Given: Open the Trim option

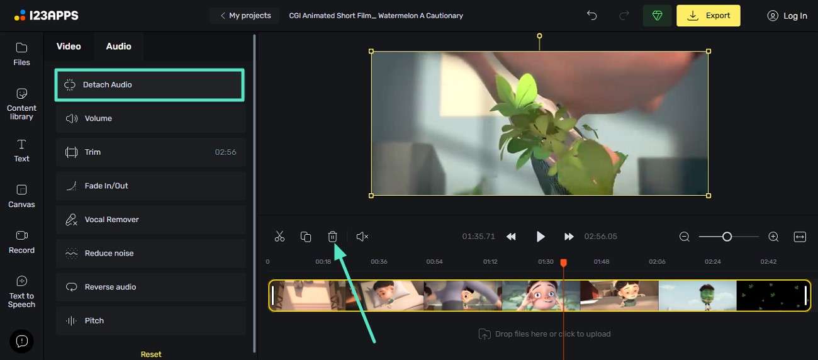Looking at the screenshot, I should [x=150, y=152].
